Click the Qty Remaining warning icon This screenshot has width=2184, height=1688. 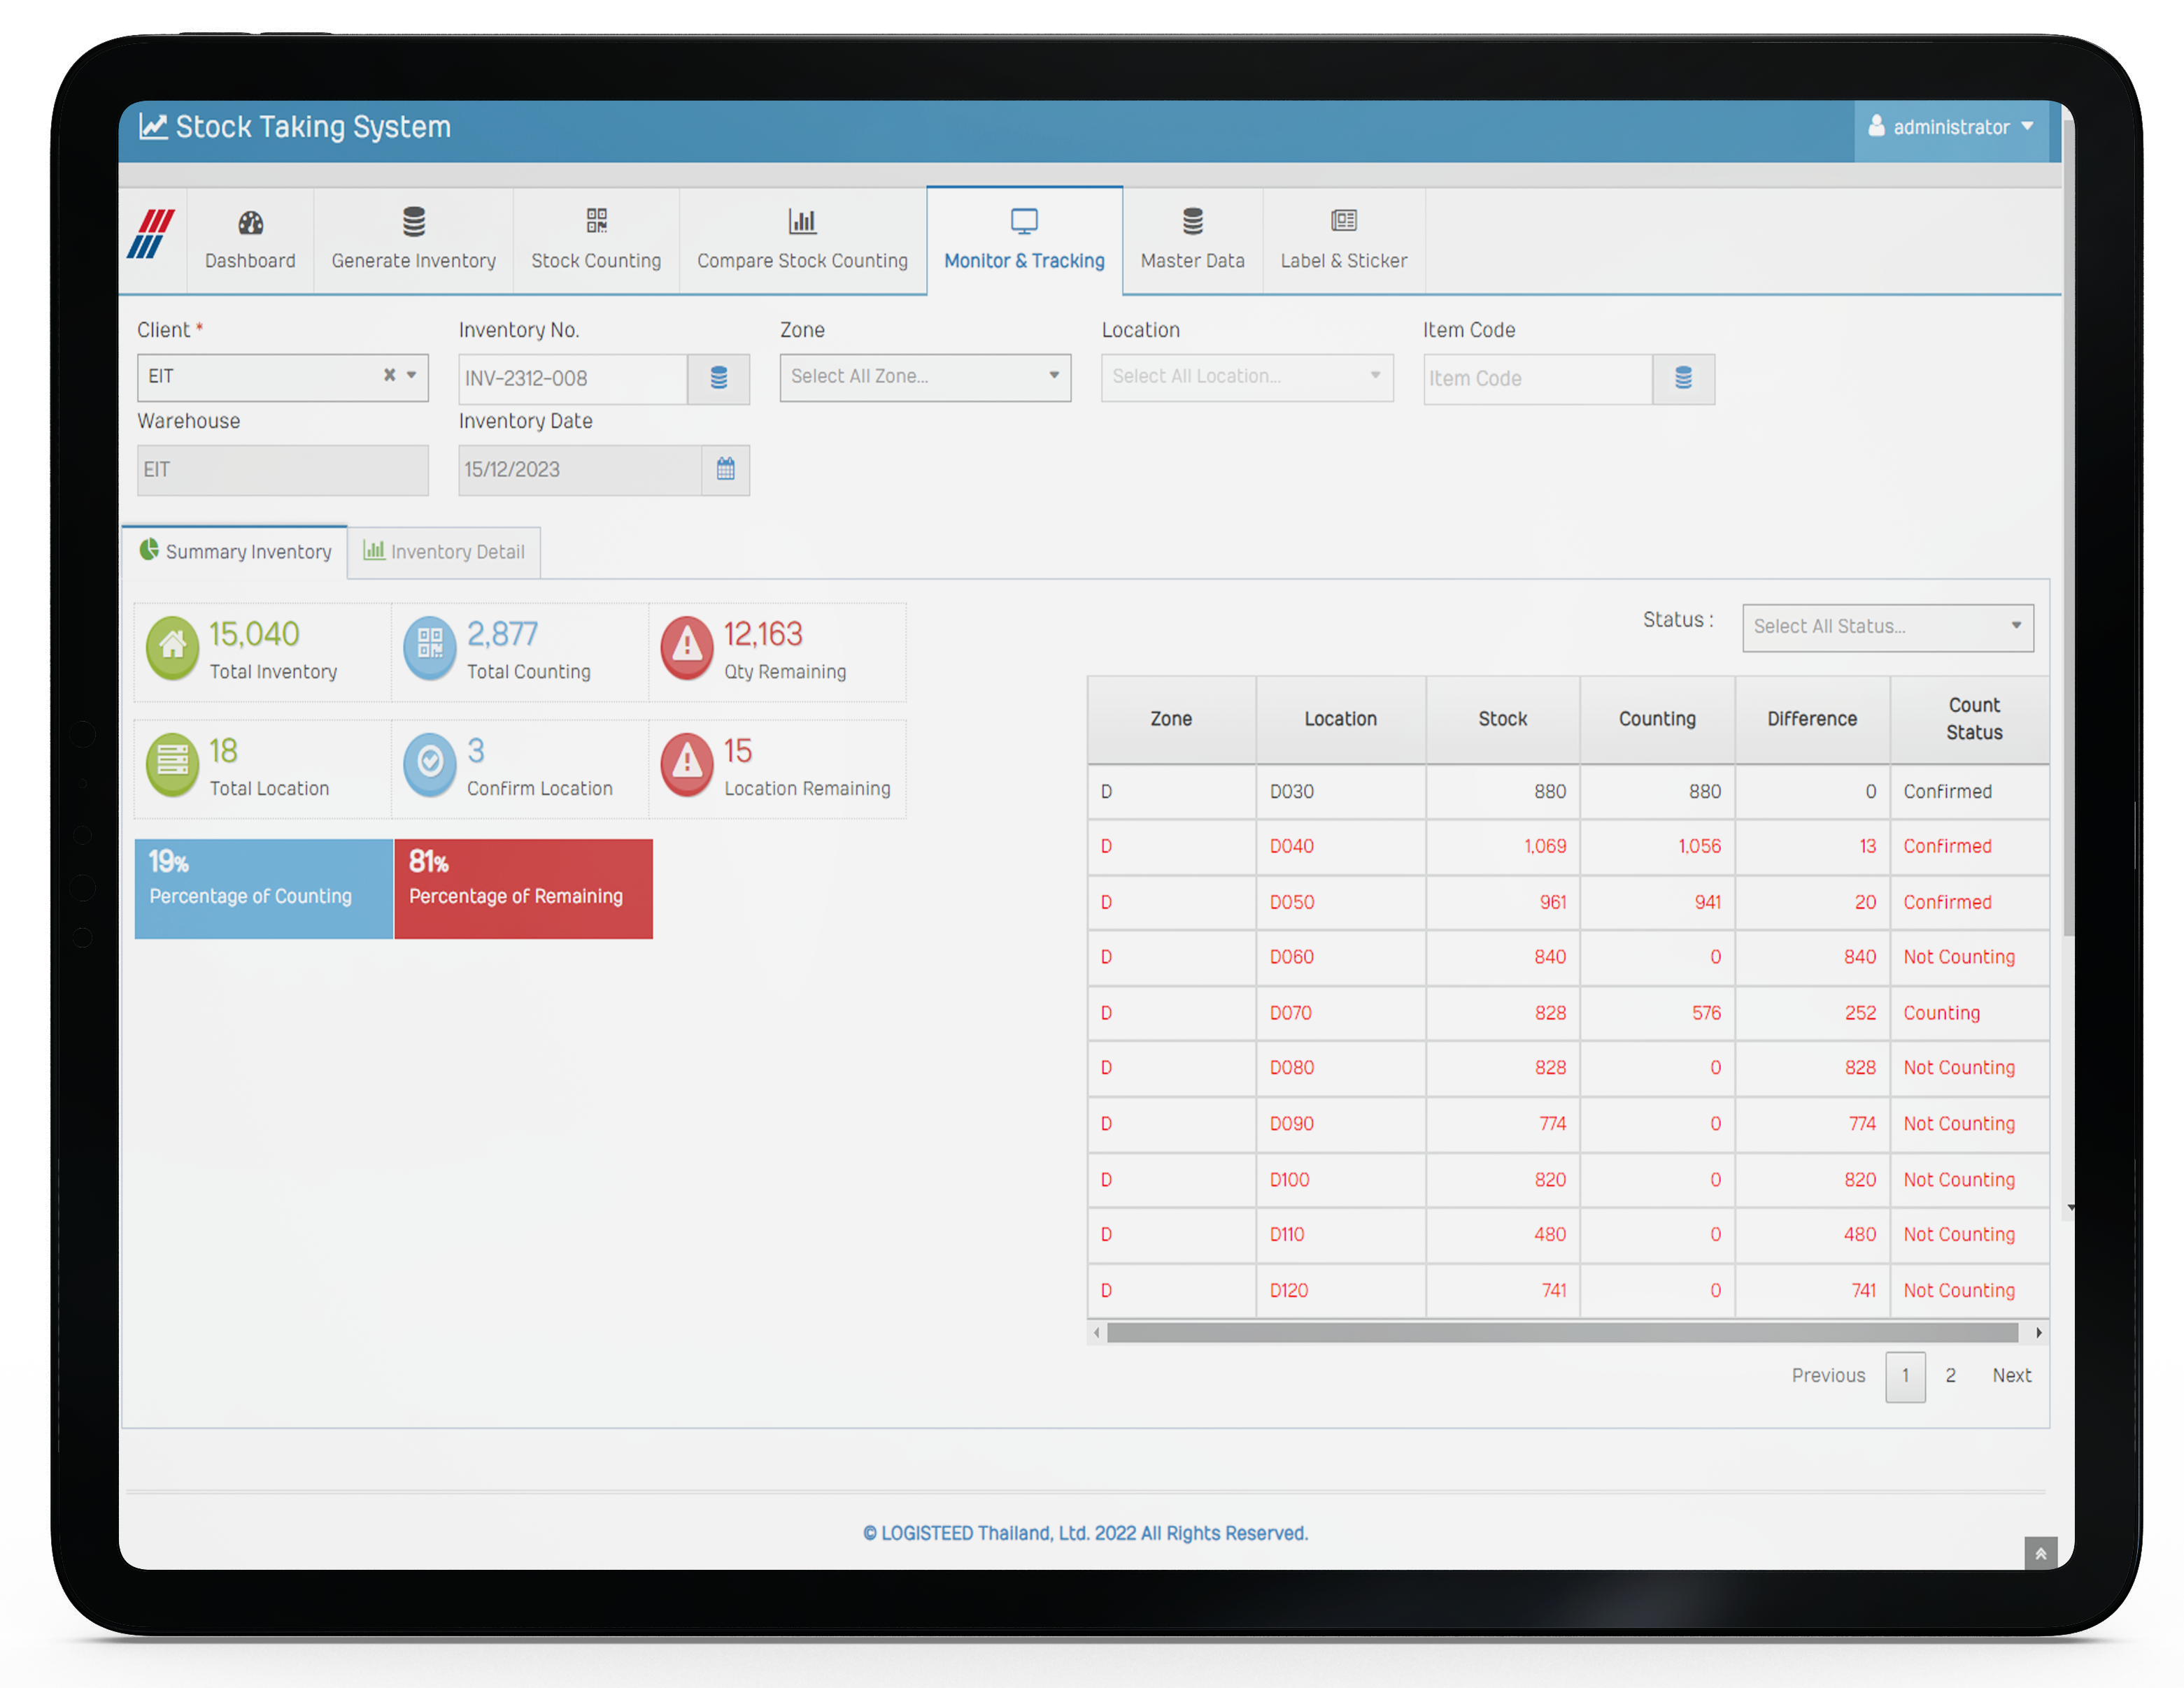click(x=687, y=647)
